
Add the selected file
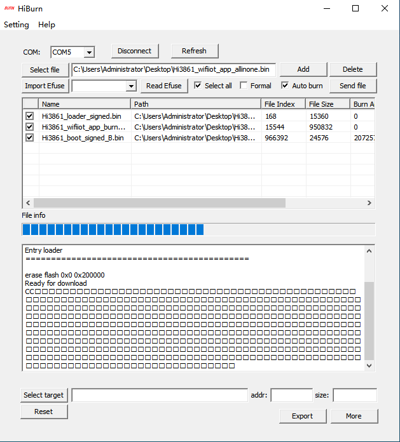coord(303,69)
